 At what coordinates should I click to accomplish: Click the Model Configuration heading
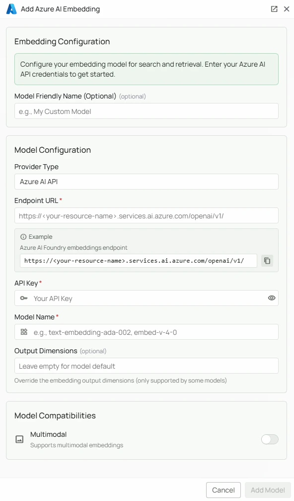(53, 150)
